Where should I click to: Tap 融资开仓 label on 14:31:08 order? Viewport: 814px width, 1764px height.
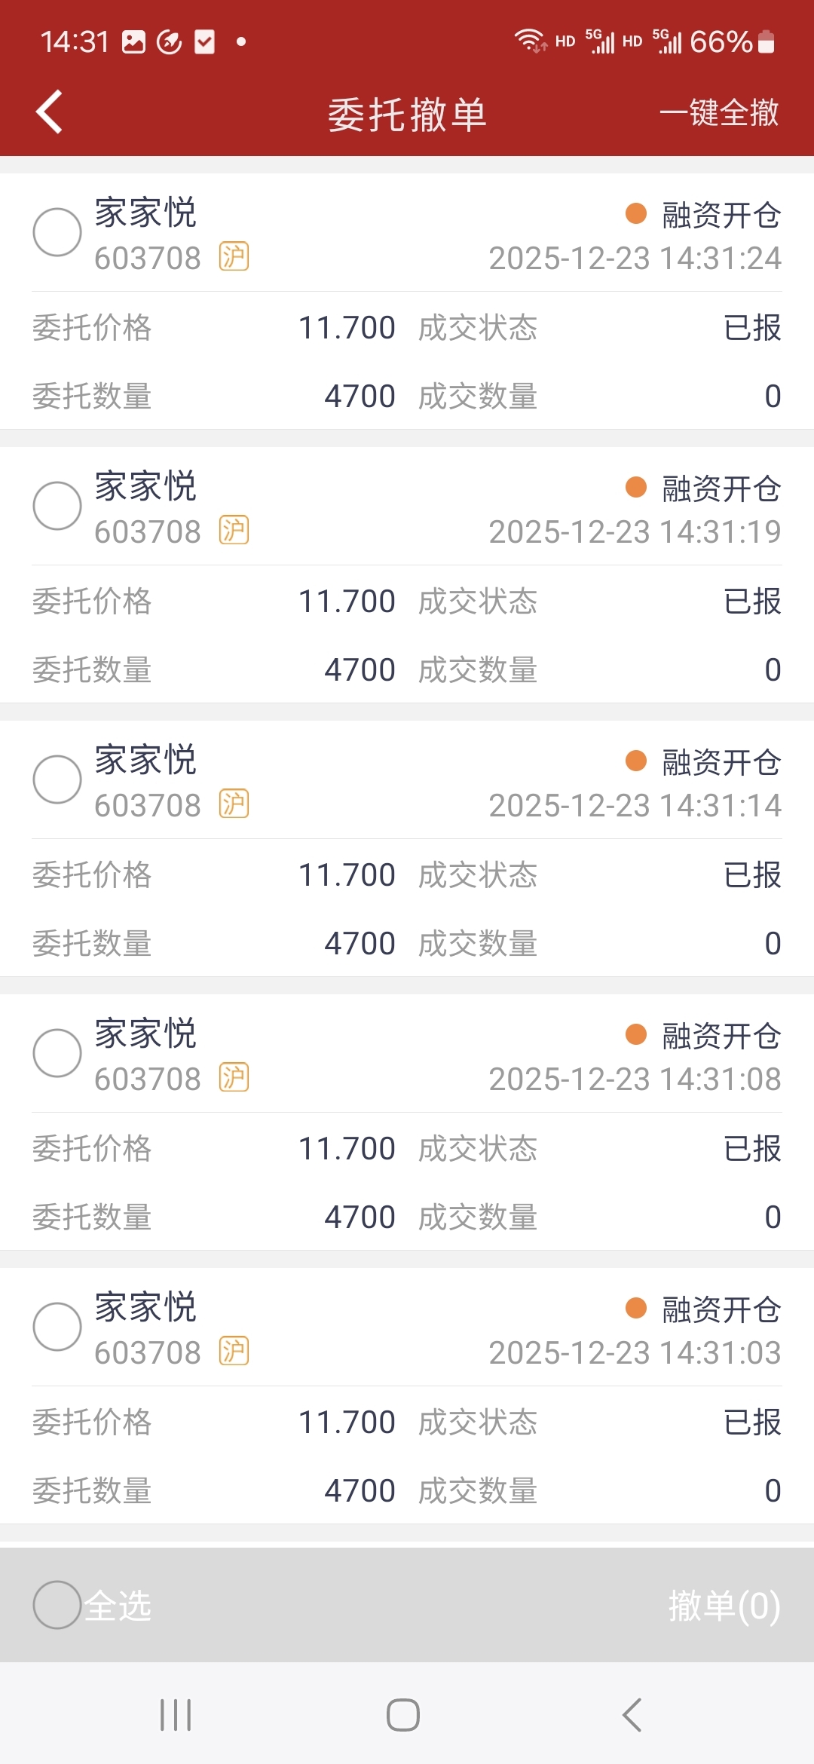pyautogui.click(x=721, y=1037)
